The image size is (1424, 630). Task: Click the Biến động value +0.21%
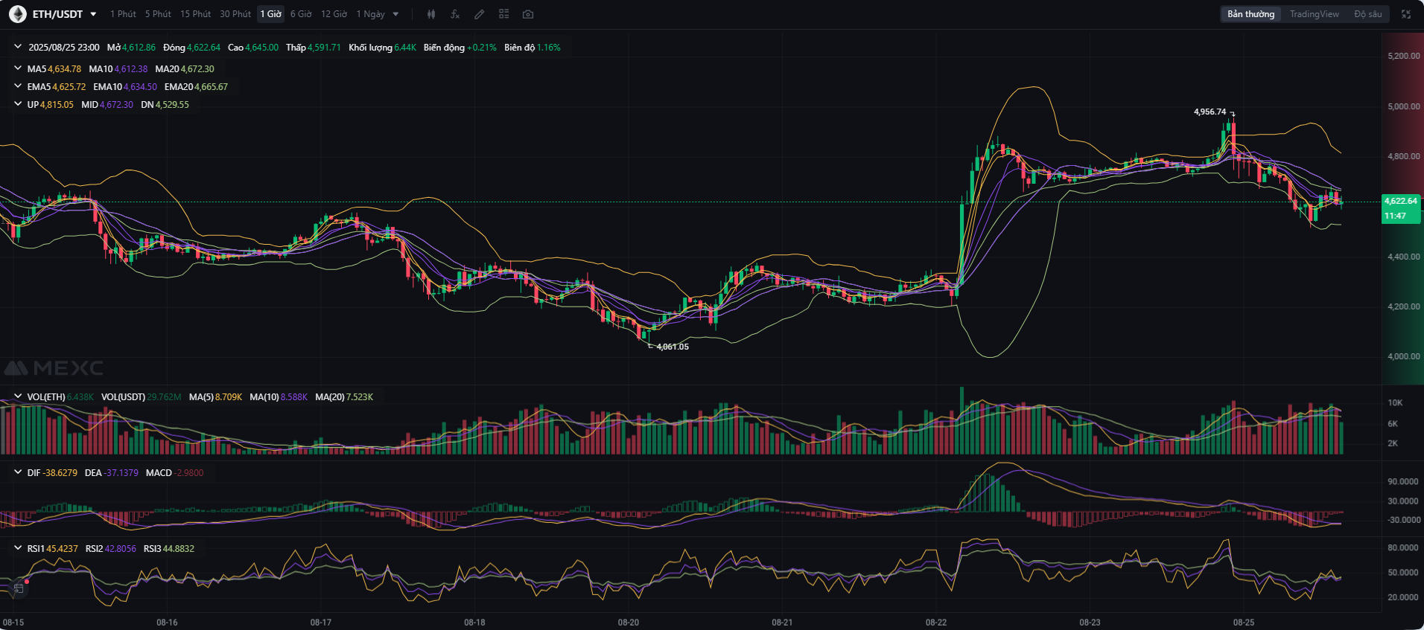tap(482, 47)
